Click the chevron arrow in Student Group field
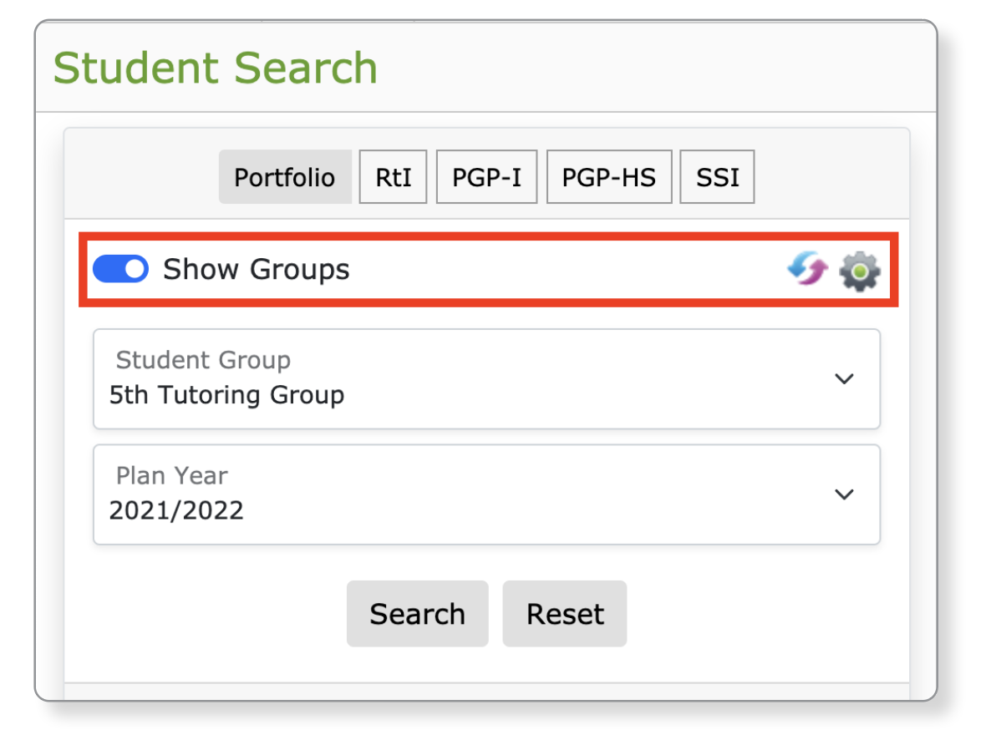The image size is (991, 730). click(845, 378)
